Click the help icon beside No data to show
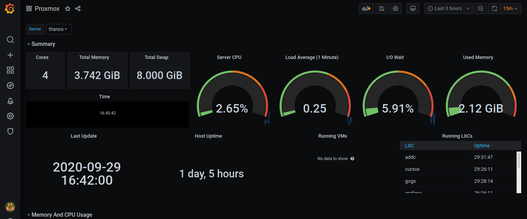527x219 pixels. pos(353,158)
